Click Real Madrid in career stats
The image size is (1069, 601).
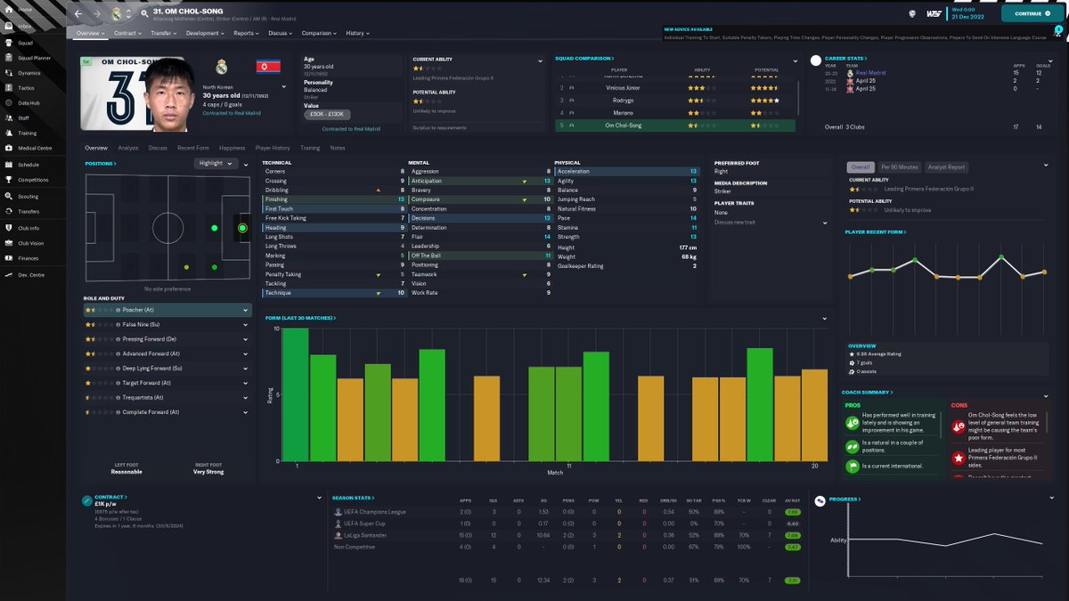pyautogui.click(x=870, y=73)
